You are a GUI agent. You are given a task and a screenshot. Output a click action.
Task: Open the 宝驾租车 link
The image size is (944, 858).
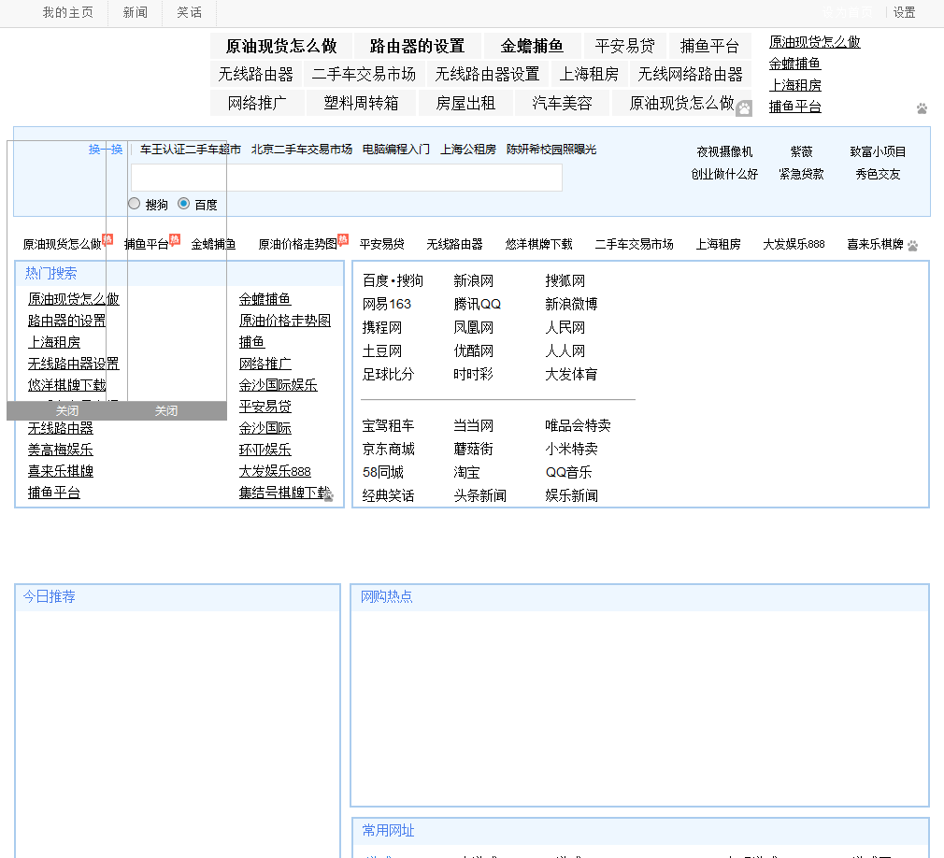[x=388, y=425]
